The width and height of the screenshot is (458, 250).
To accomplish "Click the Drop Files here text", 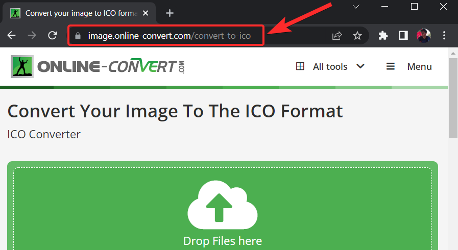I will click(223, 241).
